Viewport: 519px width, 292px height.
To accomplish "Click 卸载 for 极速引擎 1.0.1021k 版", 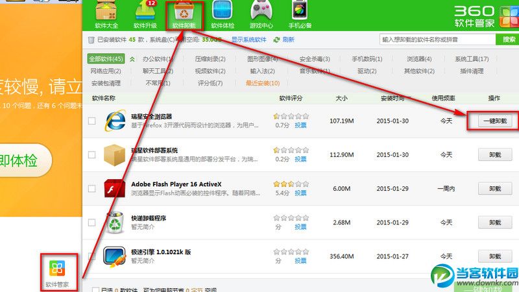I will pos(495,256).
